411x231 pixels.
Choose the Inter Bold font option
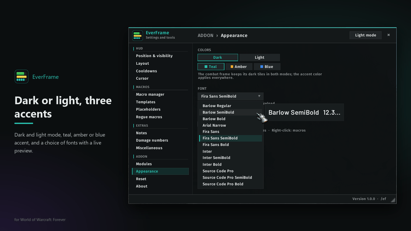[x=230, y=165]
